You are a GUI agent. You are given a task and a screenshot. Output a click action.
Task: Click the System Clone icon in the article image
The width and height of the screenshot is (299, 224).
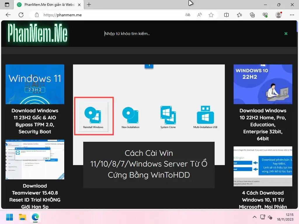168,117
